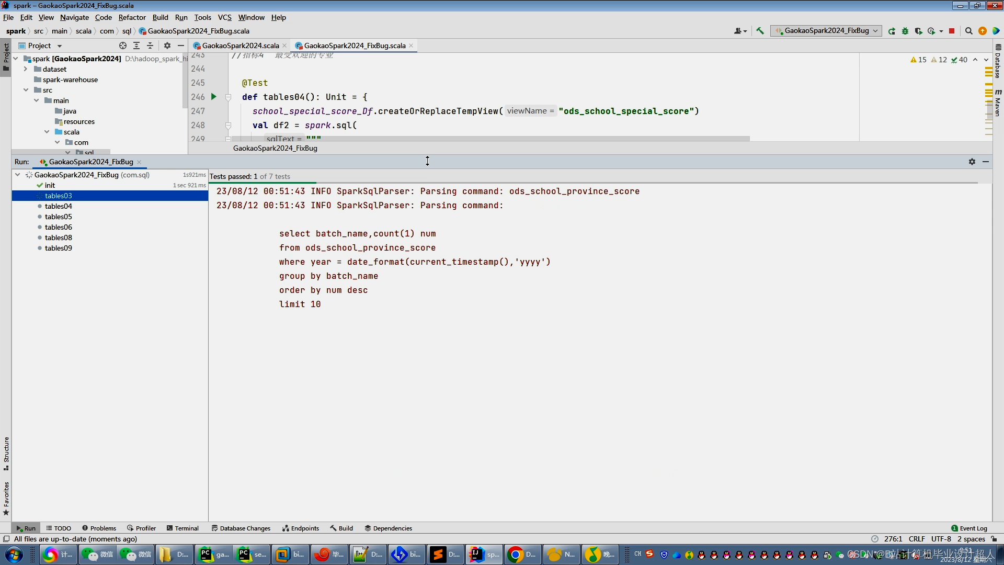This screenshot has width=1004, height=565.
Task: Open the Database side panel
Action: (x=998, y=62)
